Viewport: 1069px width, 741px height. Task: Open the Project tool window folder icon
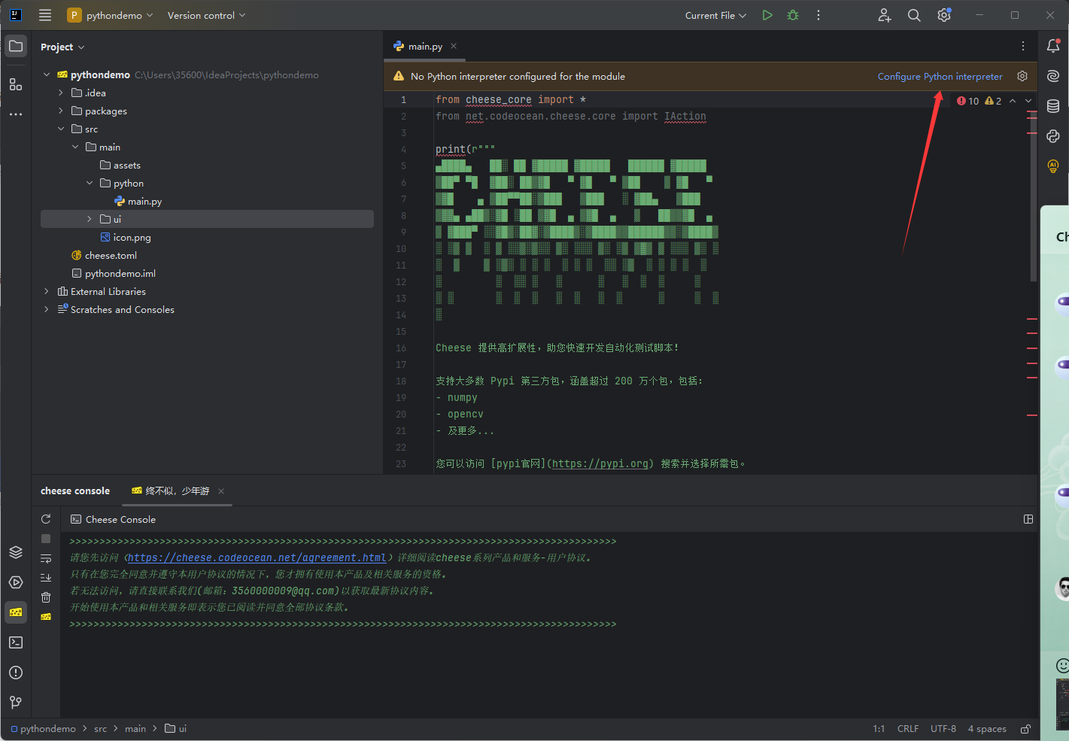click(x=16, y=46)
